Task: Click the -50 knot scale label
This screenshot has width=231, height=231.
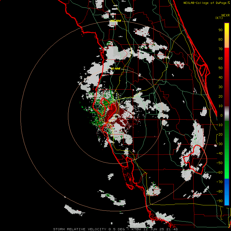Action: (219, 163)
